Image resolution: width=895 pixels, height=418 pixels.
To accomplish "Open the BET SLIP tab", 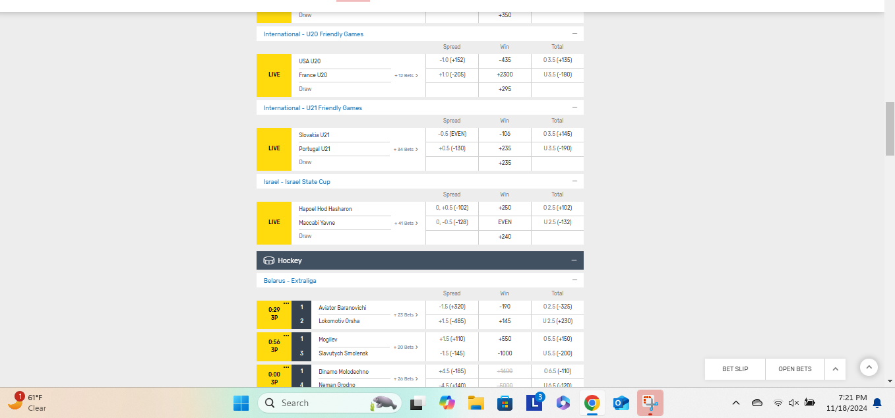I will click(x=735, y=369).
